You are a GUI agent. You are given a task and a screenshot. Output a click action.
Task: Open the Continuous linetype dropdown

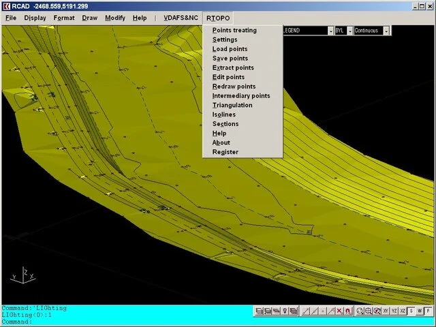(386, 31)
